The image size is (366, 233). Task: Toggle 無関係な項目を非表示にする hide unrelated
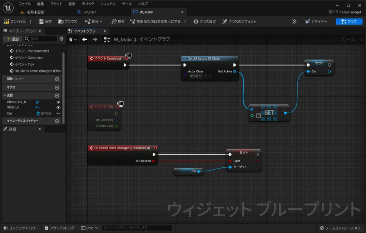coord(155,21)
